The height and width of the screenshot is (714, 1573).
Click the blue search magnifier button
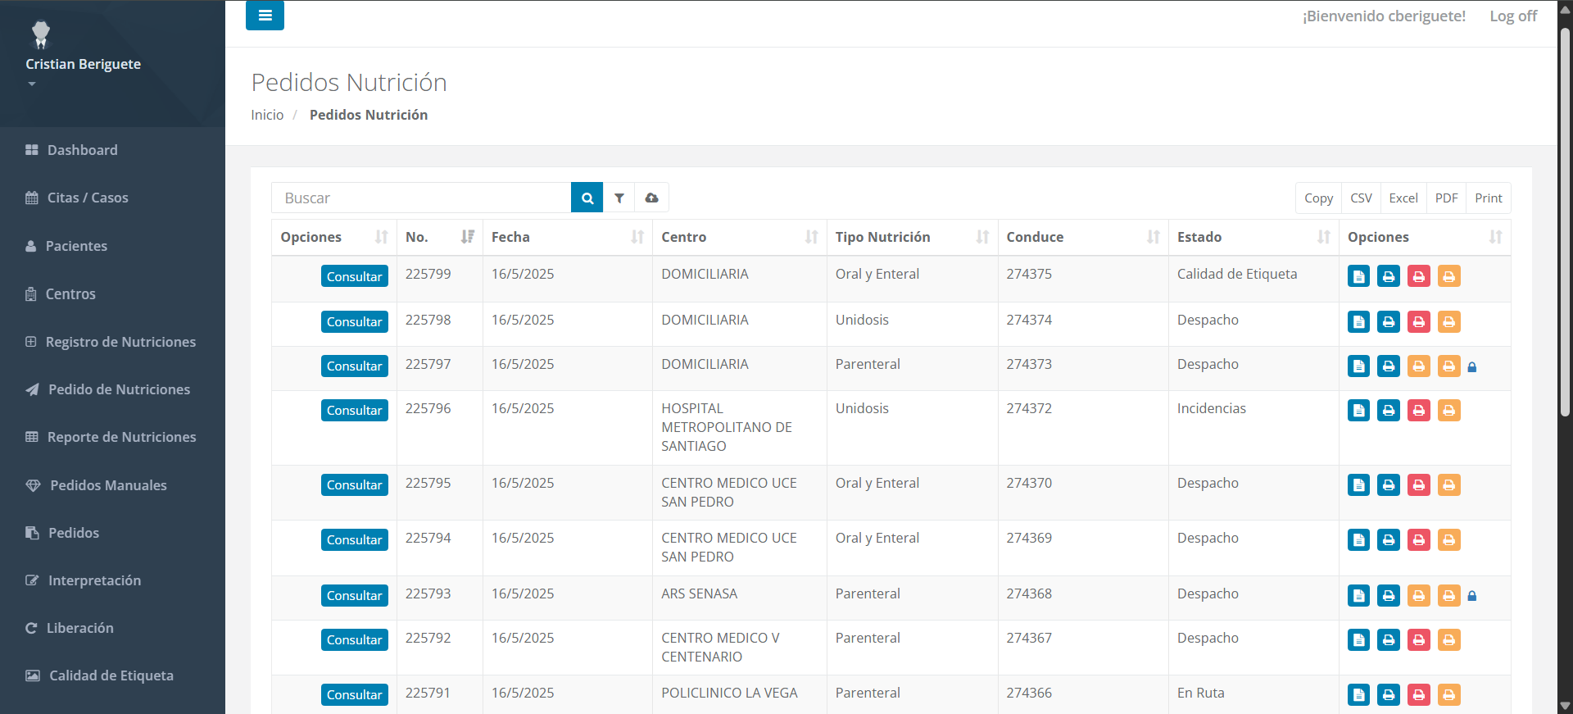coord(587,198)
